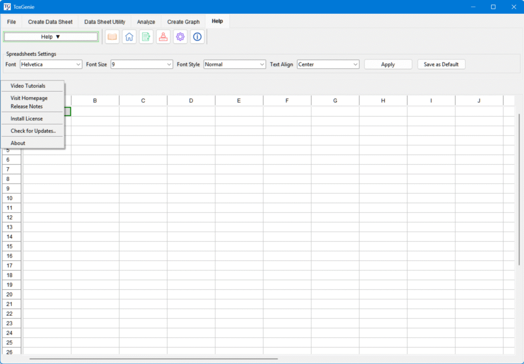Choose Check for Updates.. menu entry
This screenshot has height=364, width=524.
(x=32, y=131)
